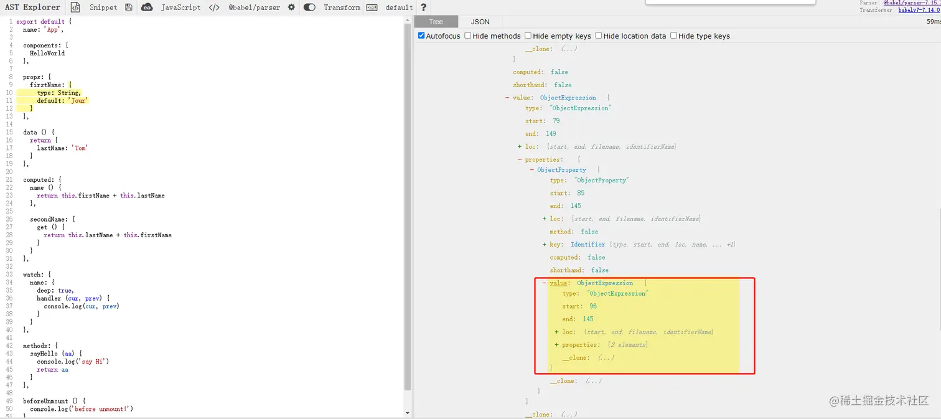
Task: Click 'HelloWorld' in the code editor
Action: point(47,53)
